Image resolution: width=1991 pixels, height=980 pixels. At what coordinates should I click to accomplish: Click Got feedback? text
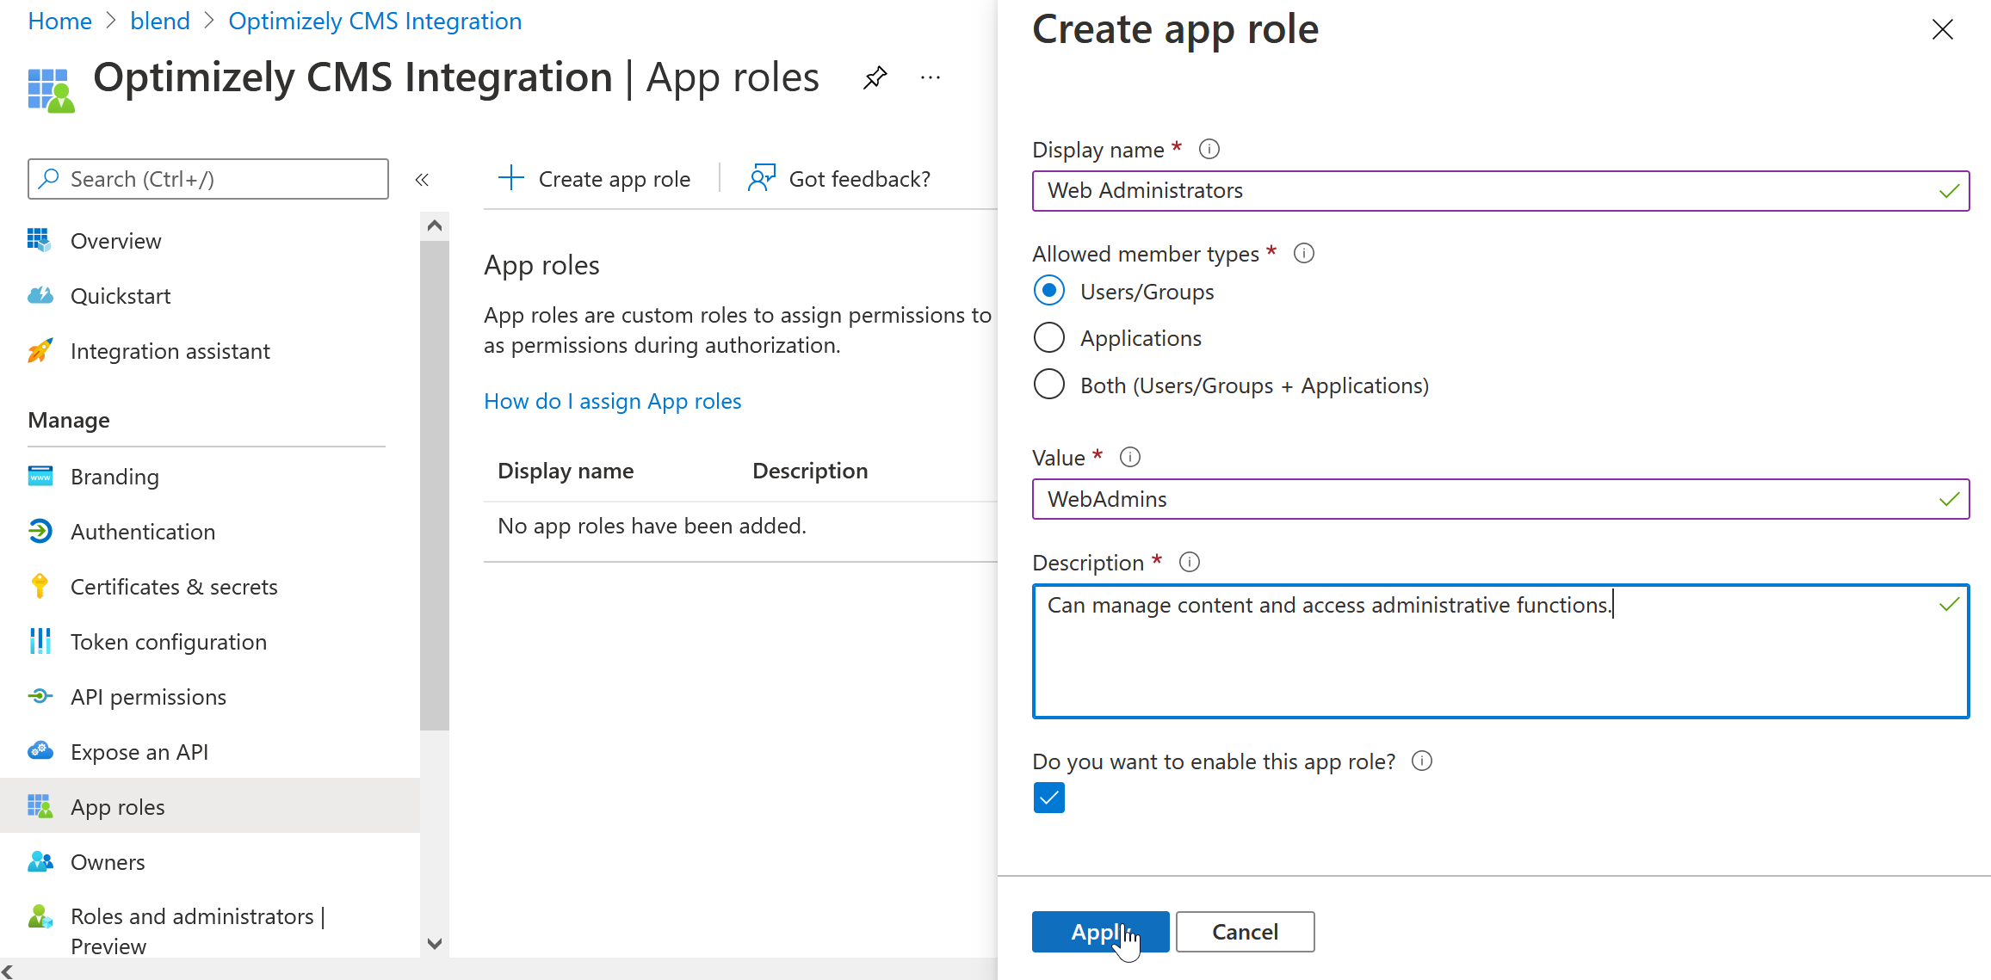pos(859,179)
